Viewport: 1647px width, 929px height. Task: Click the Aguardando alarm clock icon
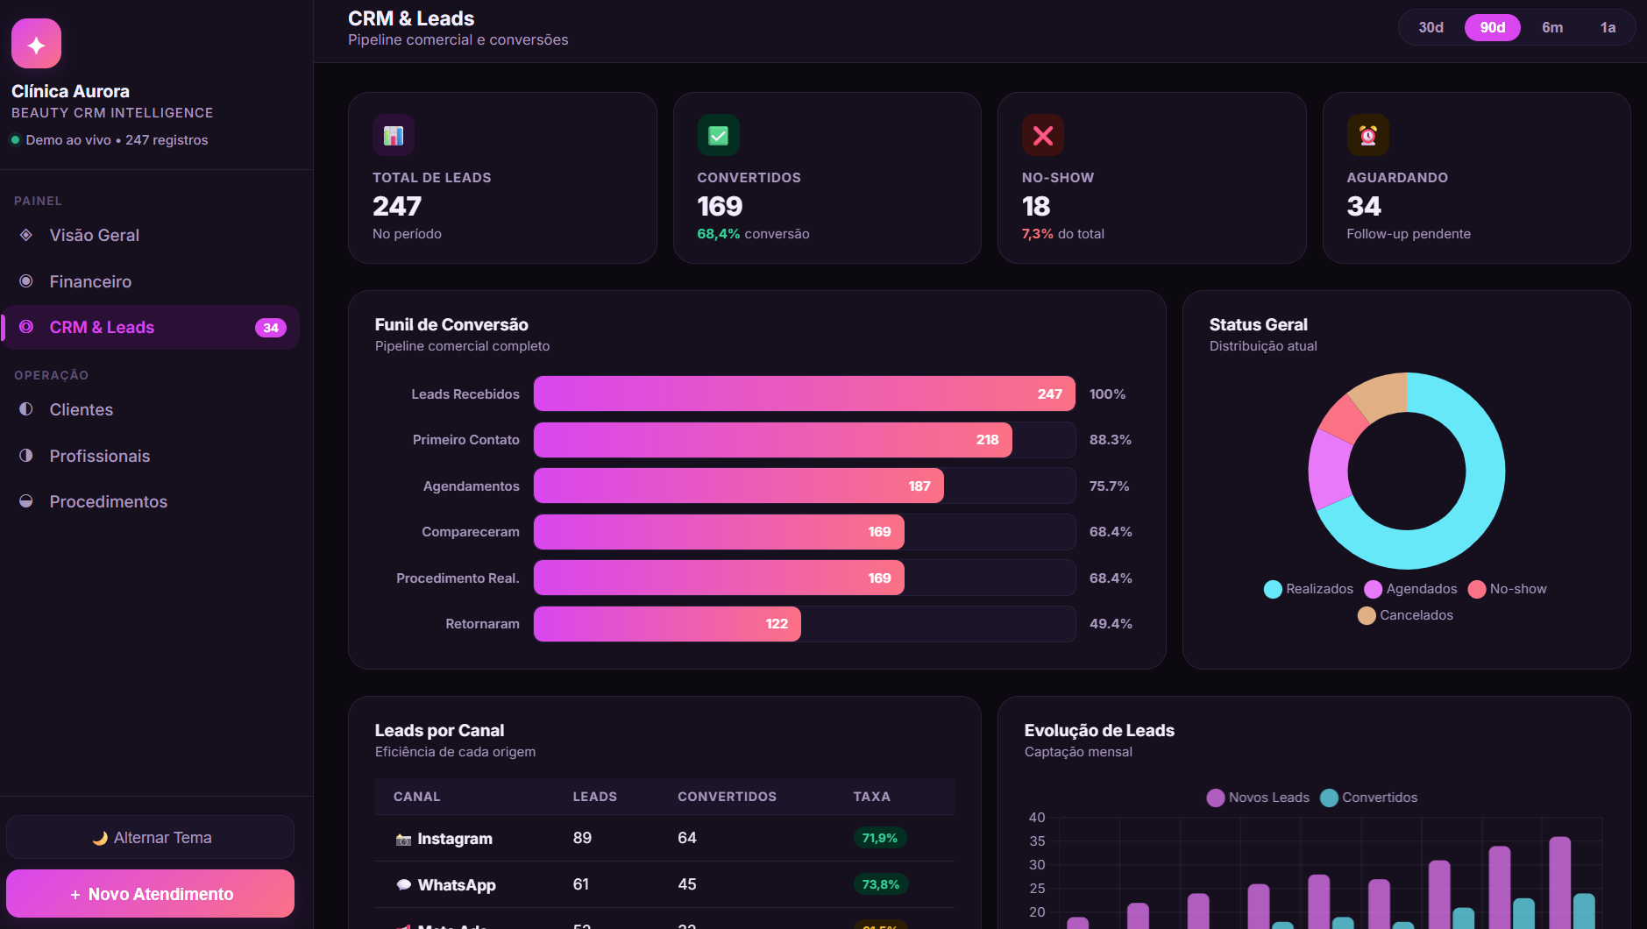1368,135
